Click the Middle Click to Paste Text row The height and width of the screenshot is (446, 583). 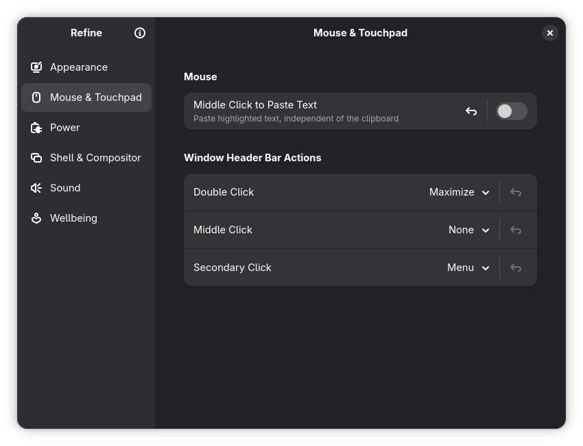tap(309, 111)
